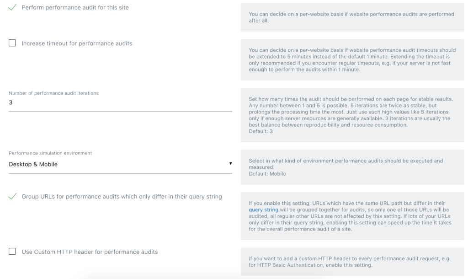Click the 'Number of performance audit iterations' caption
The image size is (468, 279).
click(x=54, y=93)
